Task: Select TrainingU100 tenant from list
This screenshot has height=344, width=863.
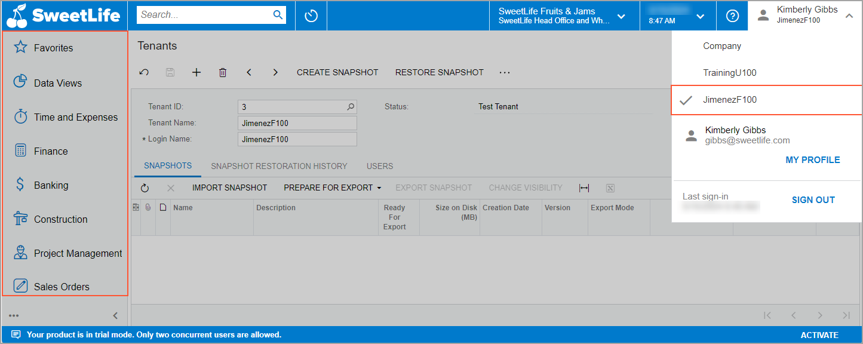Action: (x=729, y=73)
